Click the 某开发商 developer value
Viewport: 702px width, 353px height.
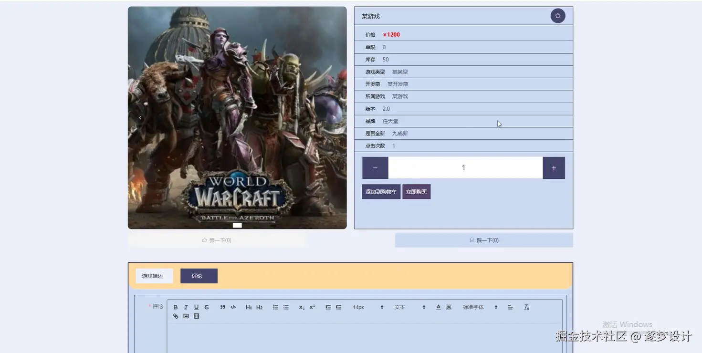[398, 84]
